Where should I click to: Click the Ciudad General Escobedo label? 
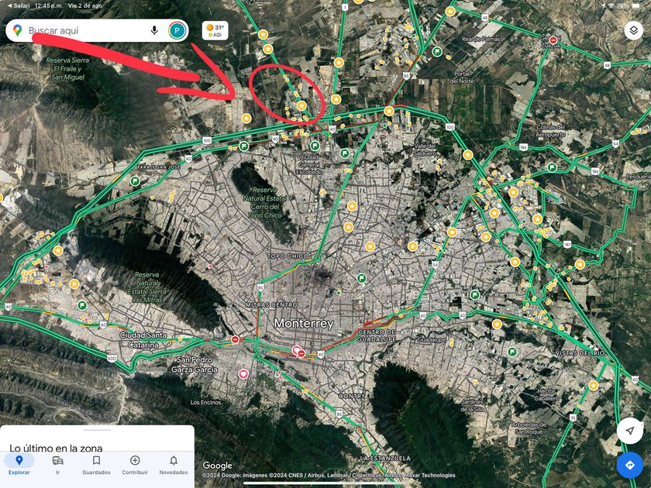coord(311,164)
